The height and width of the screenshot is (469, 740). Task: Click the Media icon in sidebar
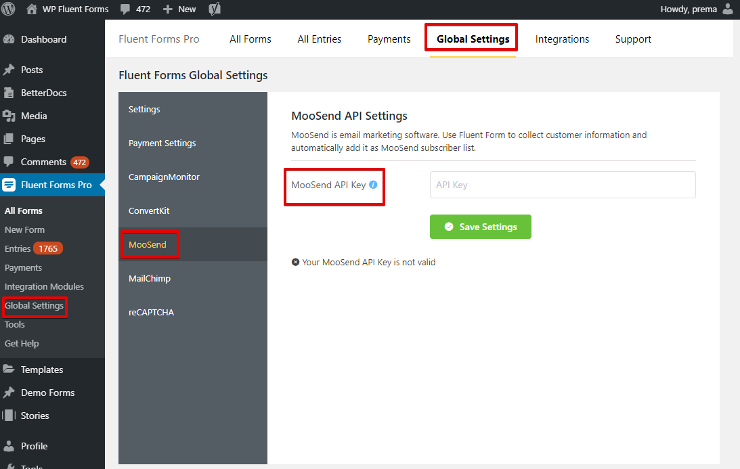pyautogui.click(x=9, y=116)
